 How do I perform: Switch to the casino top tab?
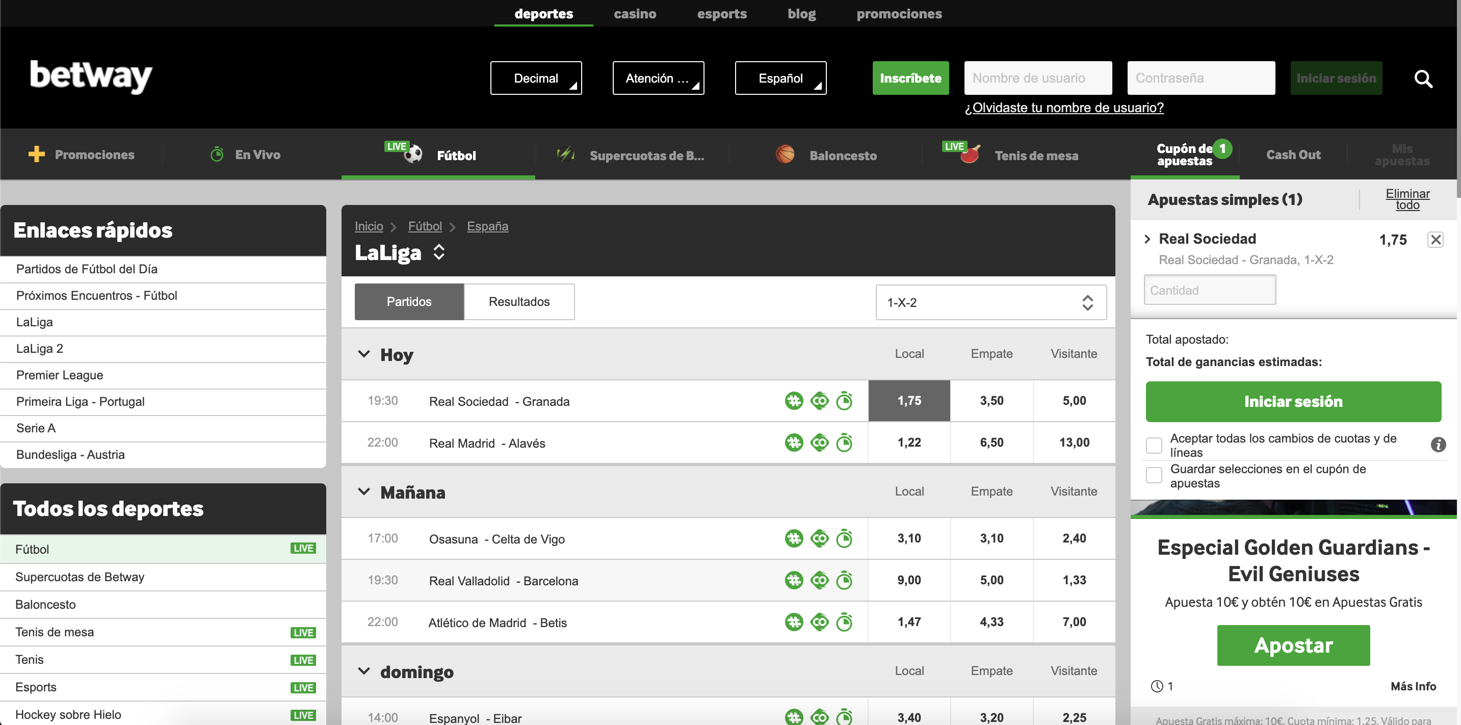(x=635, y=14)
